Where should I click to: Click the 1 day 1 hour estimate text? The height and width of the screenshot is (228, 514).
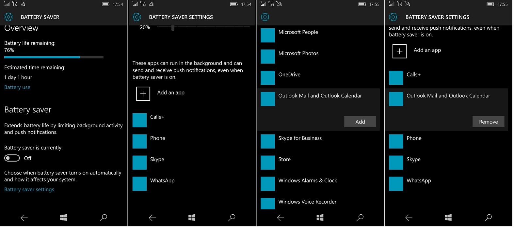pyautogui.click(x=18, y=77)
